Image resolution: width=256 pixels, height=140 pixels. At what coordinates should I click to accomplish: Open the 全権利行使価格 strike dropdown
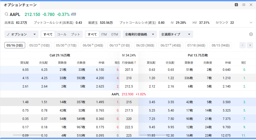coord(140,34)
